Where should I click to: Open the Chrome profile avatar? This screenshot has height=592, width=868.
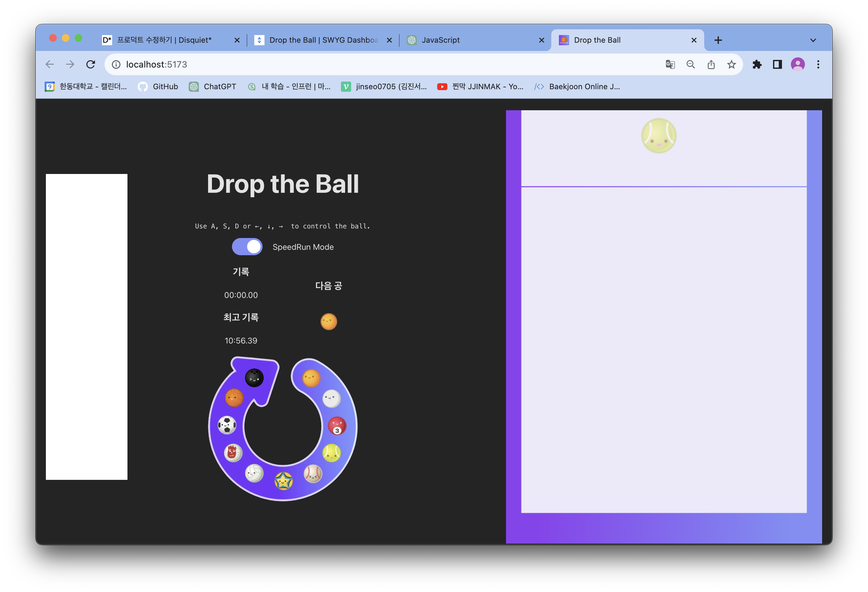(x=798, y=64)
